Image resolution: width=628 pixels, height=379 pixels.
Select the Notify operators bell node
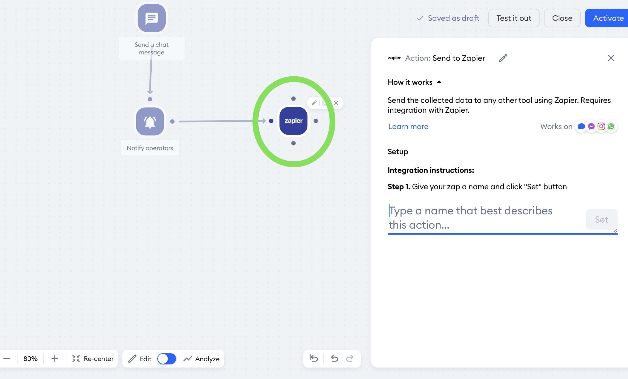point(150,121)
